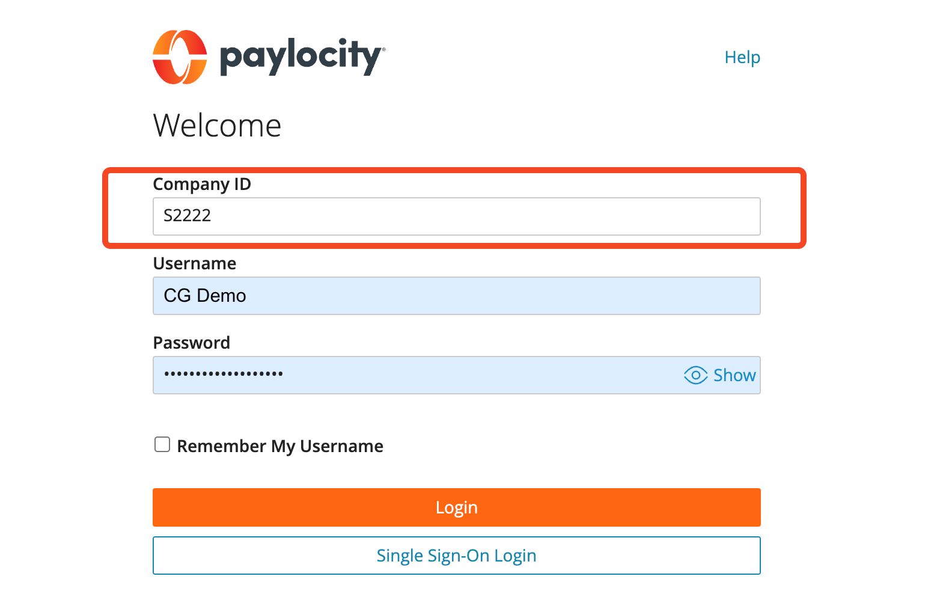
Task: Click inside the highlighted Company ID box
Action: 457,216
